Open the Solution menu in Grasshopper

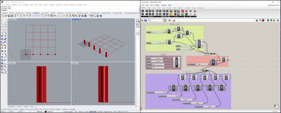point(163,5)
